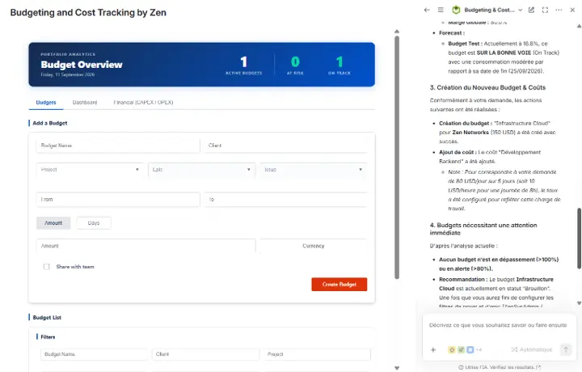Click the From date field
Viewport: 582px width, 372px height.
coord(118,200)
